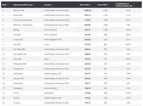
Task: Sort ascending by Contribution to location's Share
Action: point(134,4)
